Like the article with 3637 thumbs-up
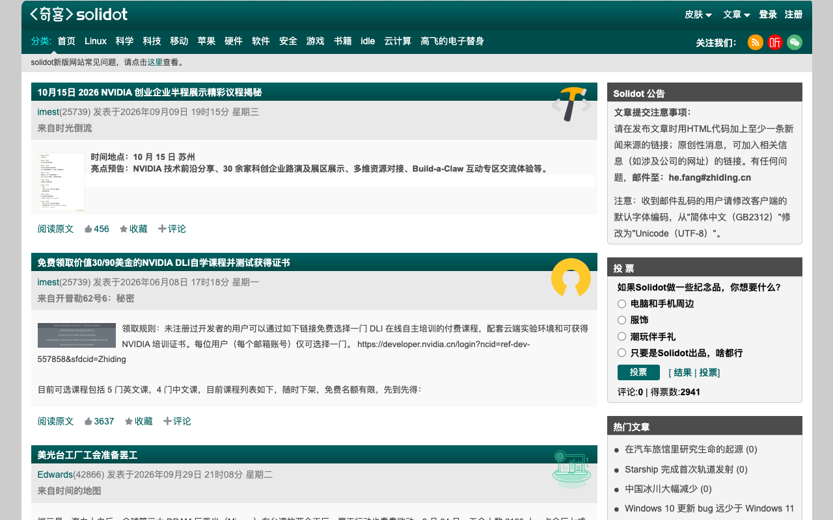The image size is (833, 520). click(99, 421)
